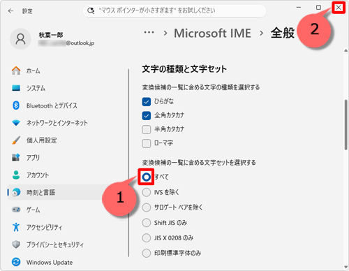The width and height of the screenshot is (349, 271).
Task: Click the アクセシビリティ figure icon
Action: pos(16,227)
